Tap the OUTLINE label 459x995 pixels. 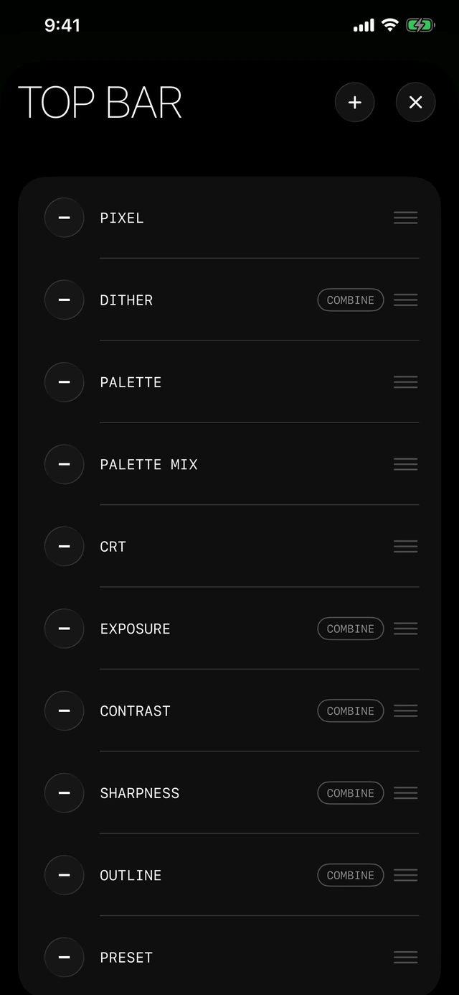click(x=131, y=875)
